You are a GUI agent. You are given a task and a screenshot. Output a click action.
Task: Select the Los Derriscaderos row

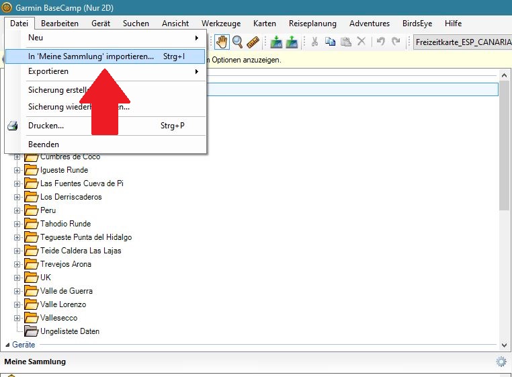click(x=71, y=197)
